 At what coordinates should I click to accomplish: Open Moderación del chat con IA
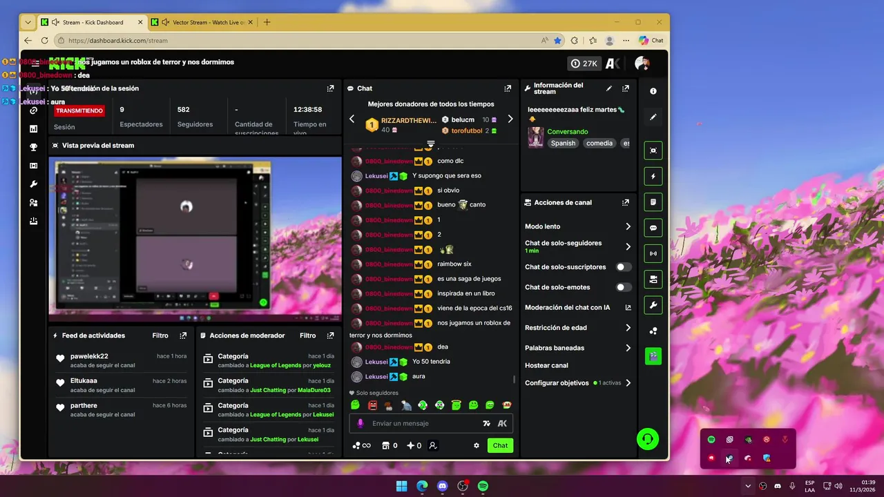point(578,308)
